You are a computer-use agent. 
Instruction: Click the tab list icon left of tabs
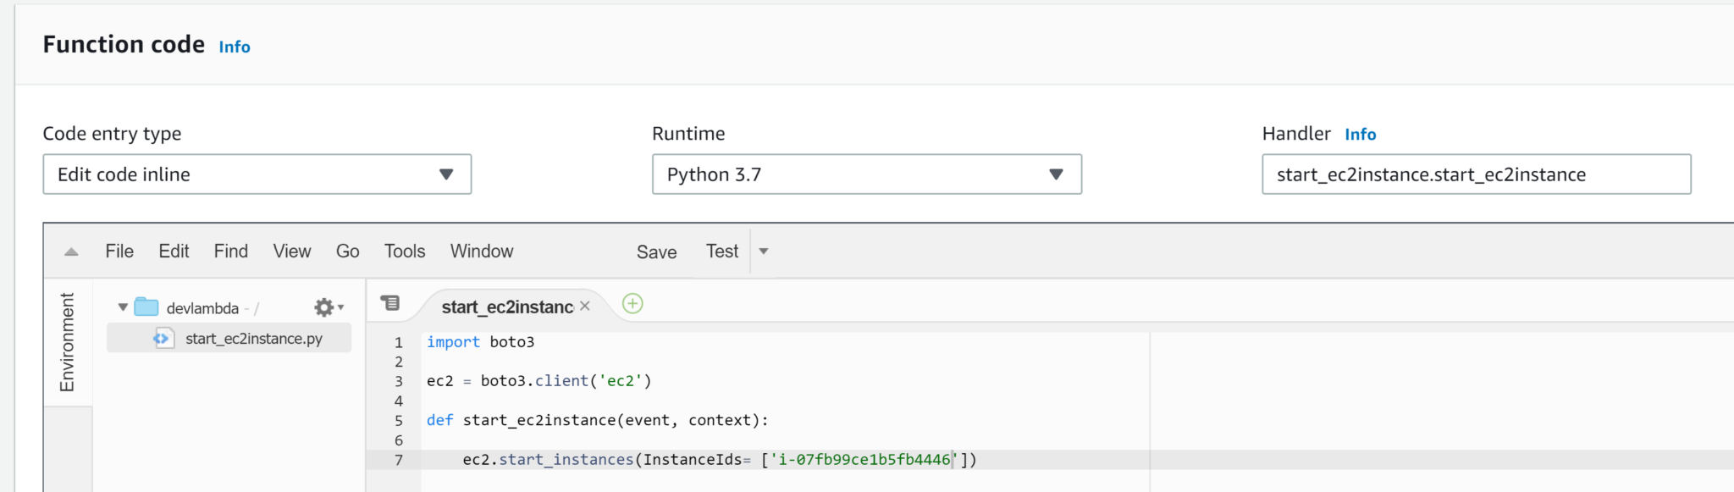[390, 303]
